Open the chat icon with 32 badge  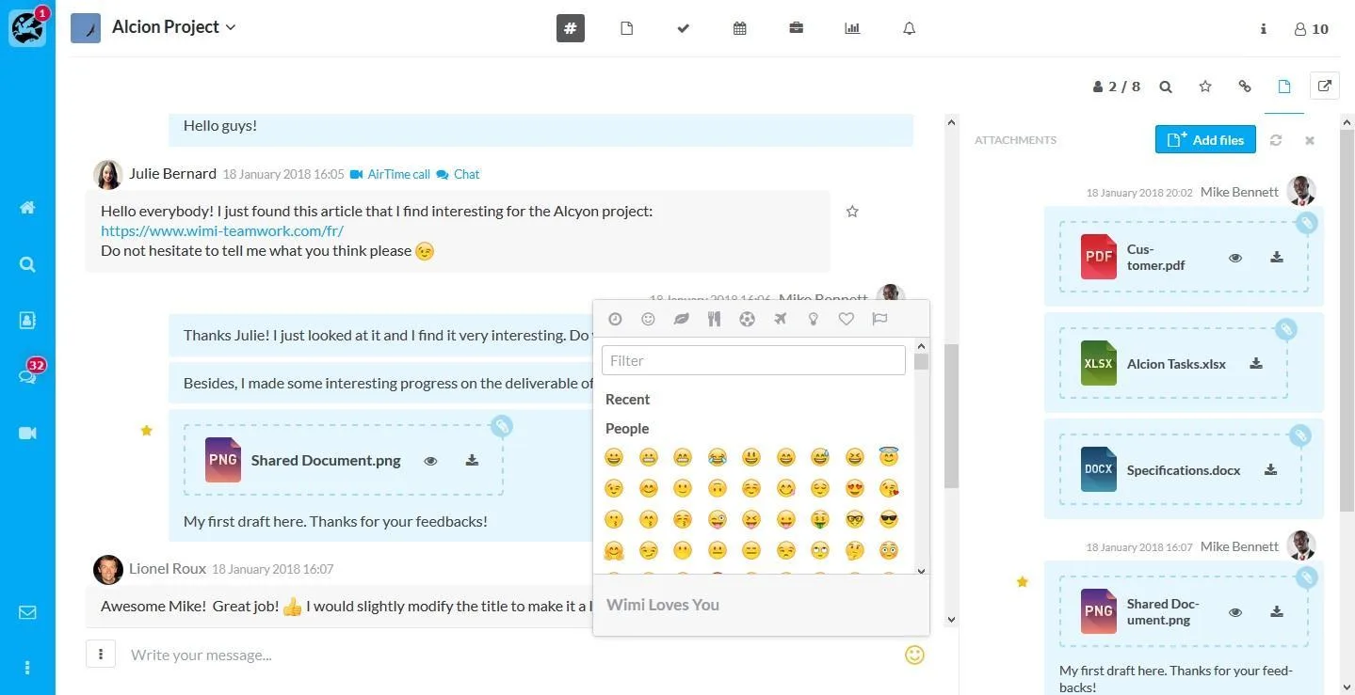coord(27,376)
